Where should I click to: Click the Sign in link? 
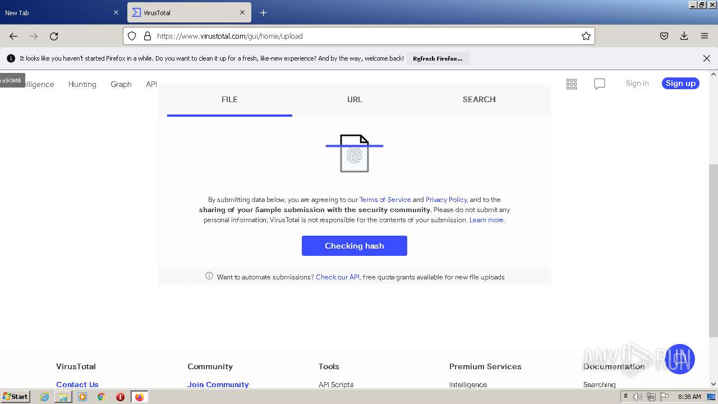click(637, 83)
